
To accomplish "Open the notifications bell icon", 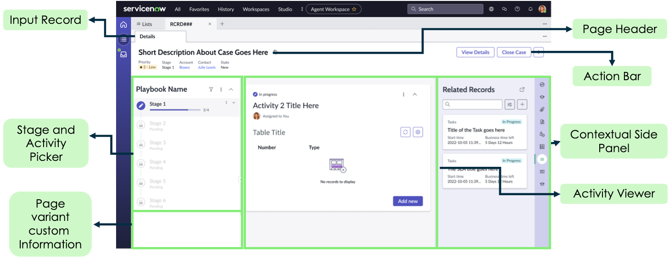I will click(x=530, y=9).
